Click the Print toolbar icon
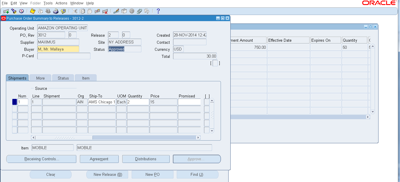The height and width of the screenshot is (182, 400). [56, 11]
